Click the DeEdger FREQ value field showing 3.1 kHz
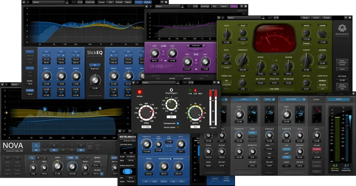This screenshot has height=186, width=356. [146, 127]
